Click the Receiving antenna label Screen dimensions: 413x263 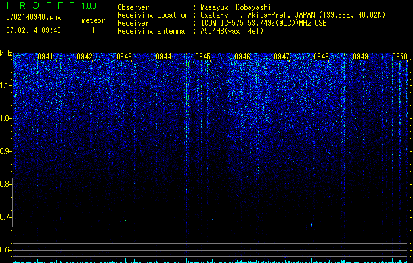151,31
